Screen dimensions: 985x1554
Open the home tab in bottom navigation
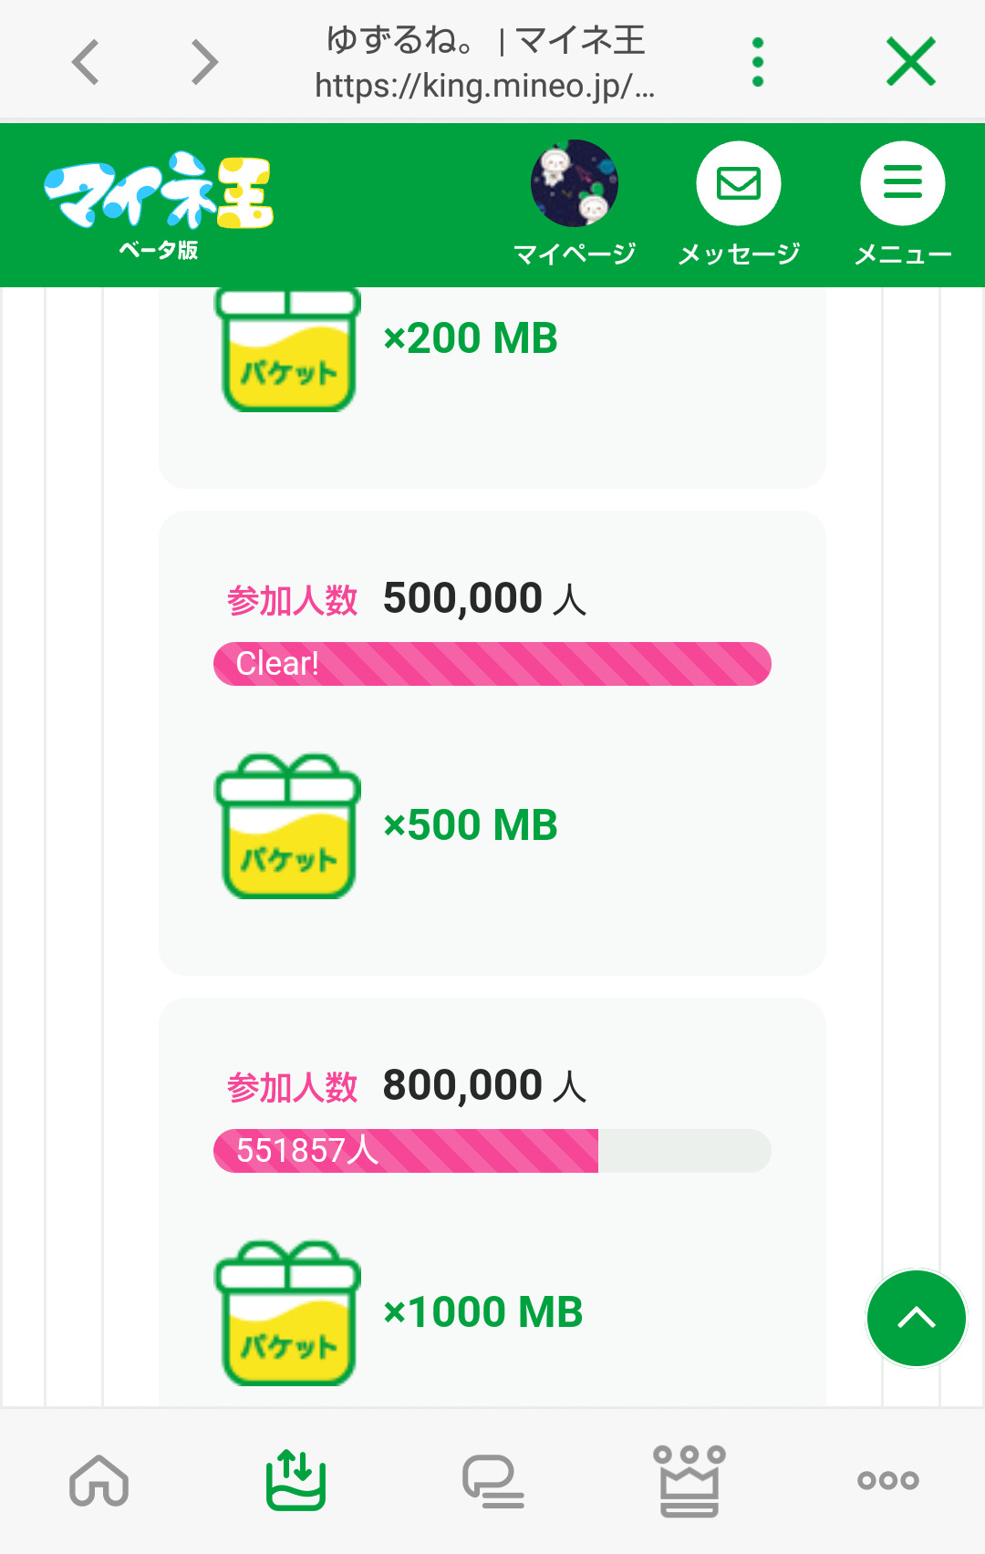(98, 1480)
